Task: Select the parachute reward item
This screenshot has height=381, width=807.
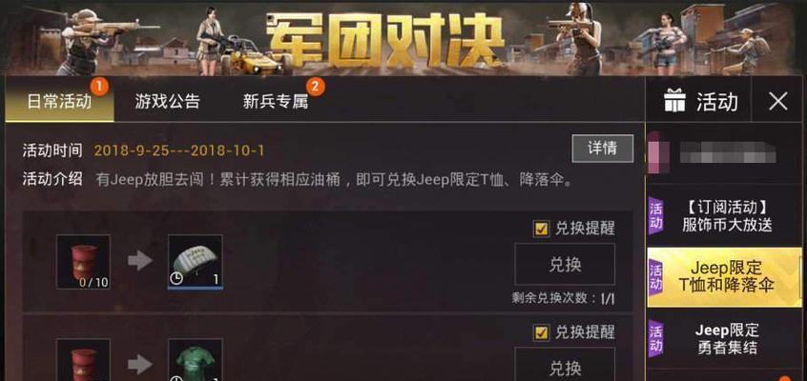Action: click(x=196, y=262)
